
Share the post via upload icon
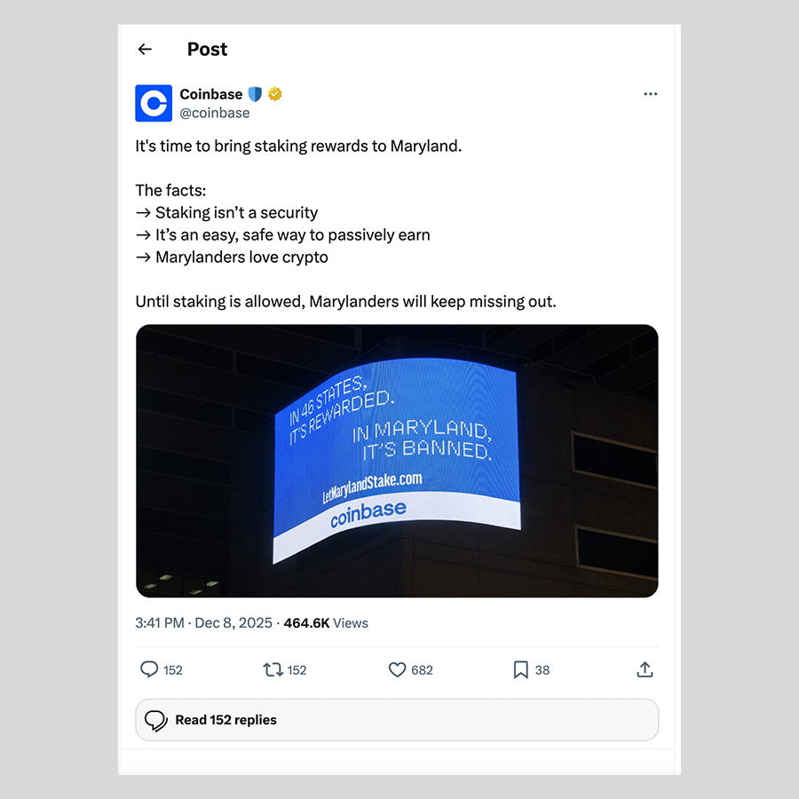point(645,669)
